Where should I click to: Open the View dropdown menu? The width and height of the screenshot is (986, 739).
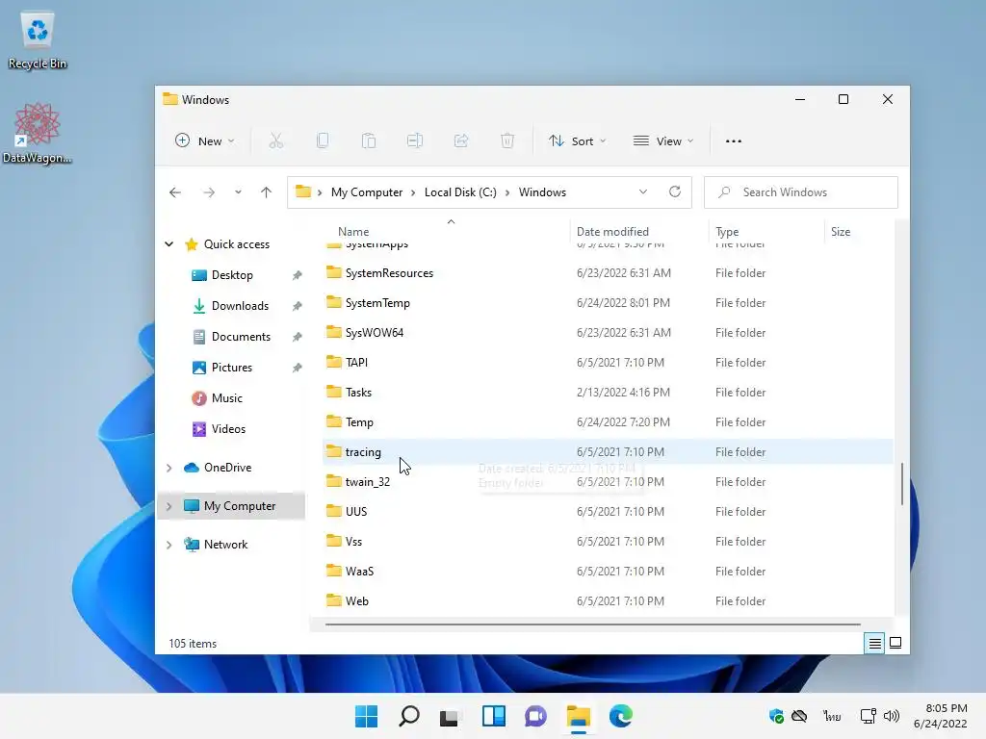tap(663, 140)
